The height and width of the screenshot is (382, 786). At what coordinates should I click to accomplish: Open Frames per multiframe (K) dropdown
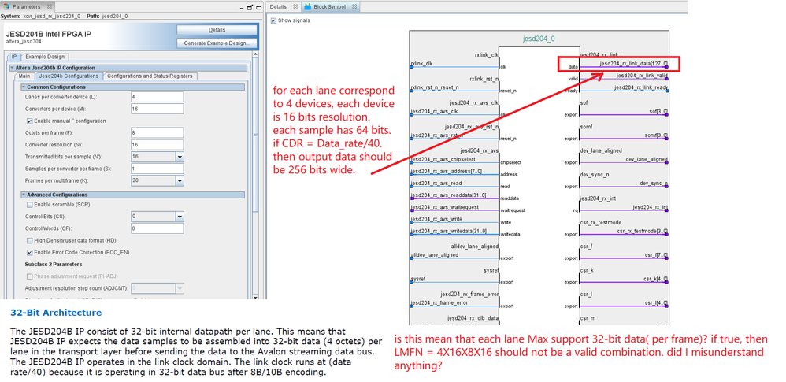[179, 180]
